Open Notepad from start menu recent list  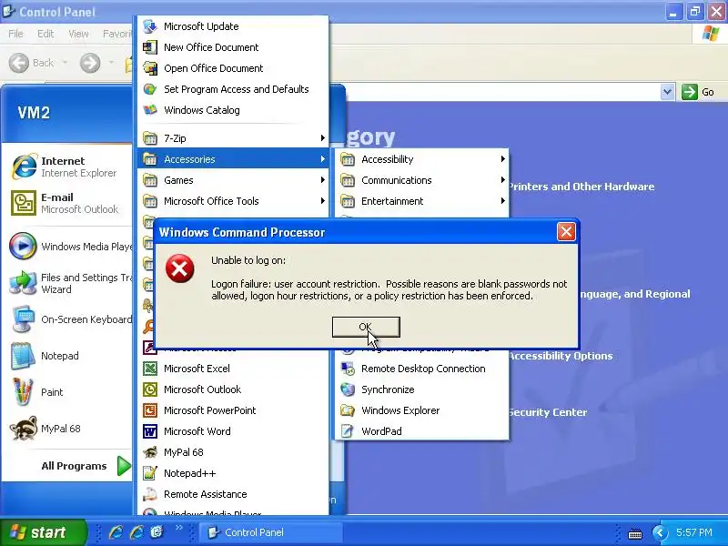(67, 356)
